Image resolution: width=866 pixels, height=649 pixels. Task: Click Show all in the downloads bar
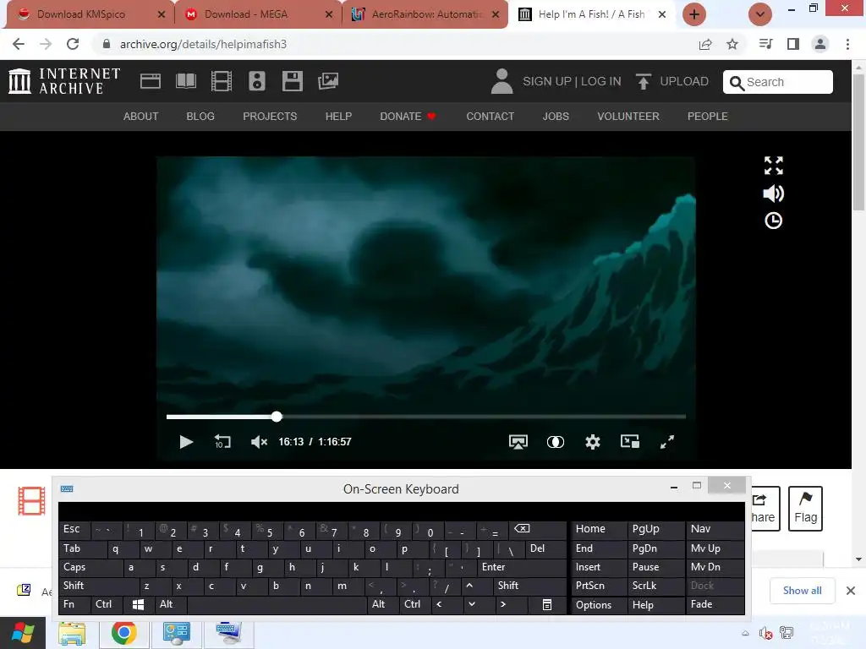[x=802, y=591]
